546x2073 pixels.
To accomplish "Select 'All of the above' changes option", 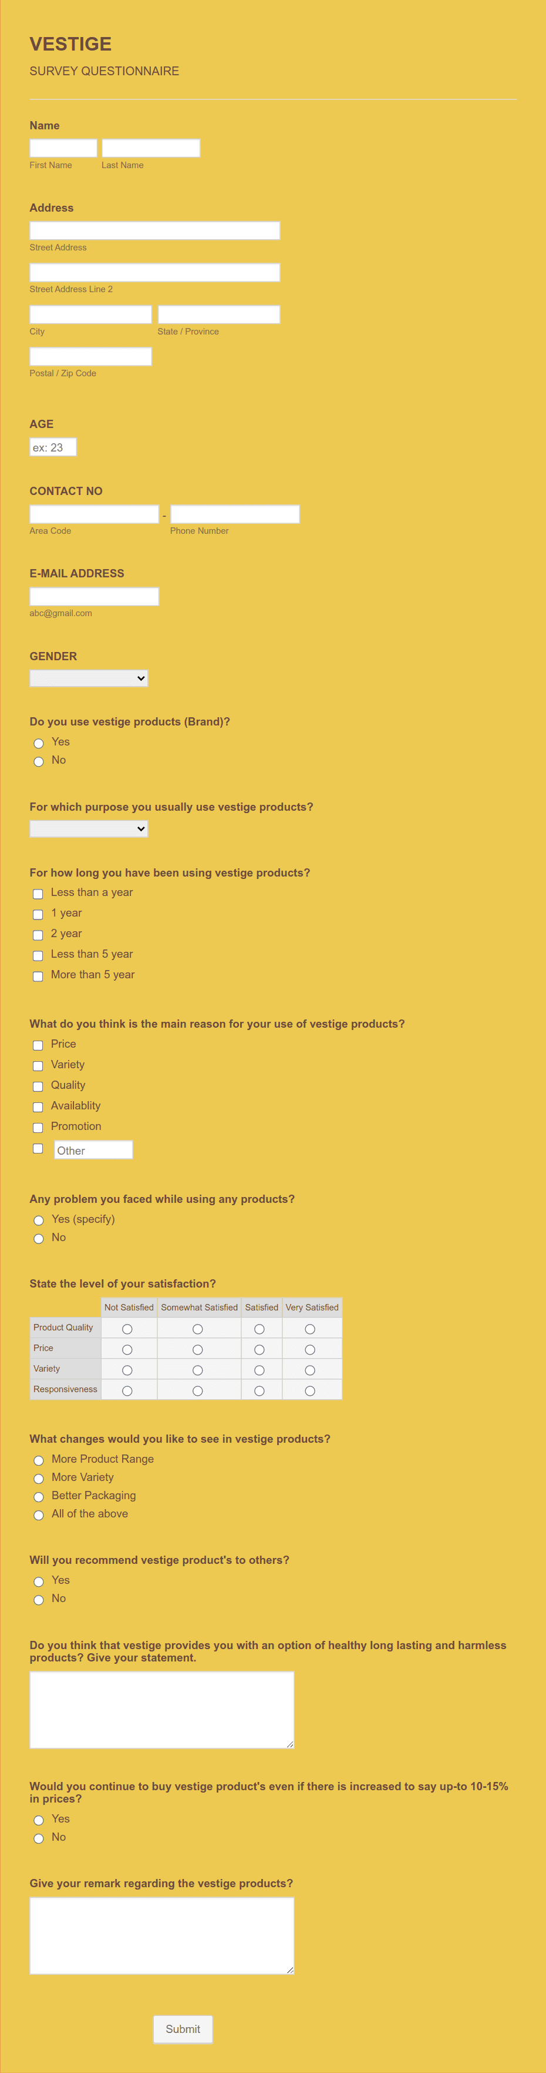I will [39, 1515].
